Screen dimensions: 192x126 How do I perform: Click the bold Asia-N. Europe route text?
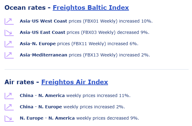coord(38,44)
